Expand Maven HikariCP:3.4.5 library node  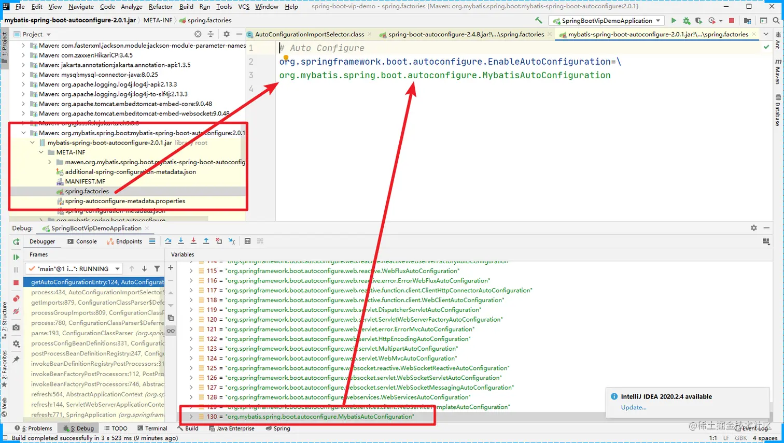tap(23, 55)
